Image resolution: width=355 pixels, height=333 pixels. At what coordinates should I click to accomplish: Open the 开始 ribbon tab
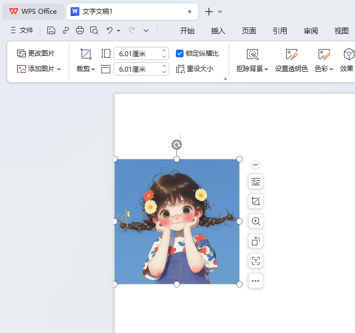pos(187,31)
